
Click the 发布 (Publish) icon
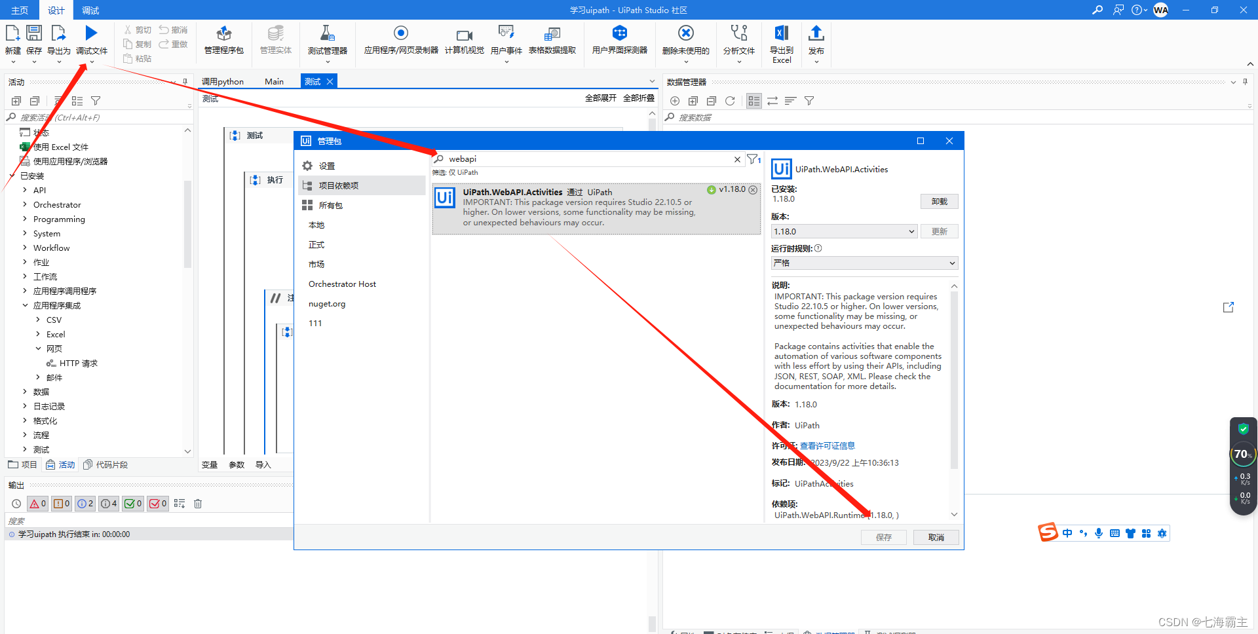click(816, 33)
